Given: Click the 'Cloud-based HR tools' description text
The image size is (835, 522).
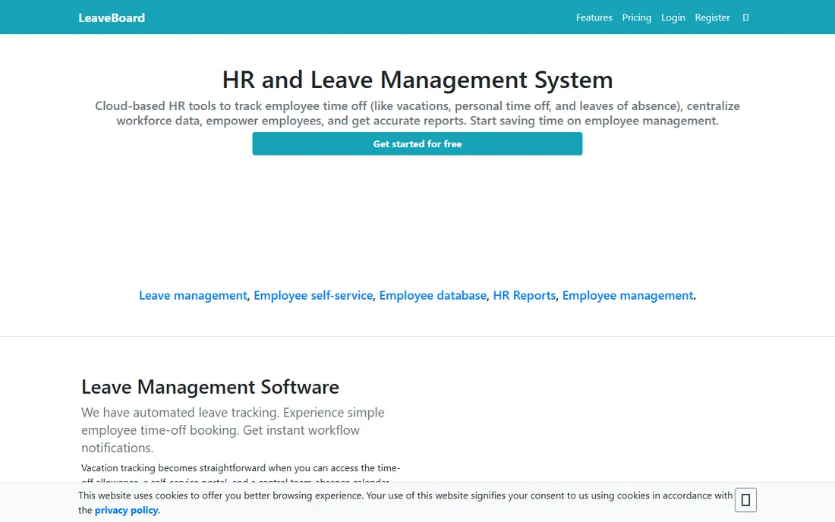Looking at the screenshot, I should point(417,113).
